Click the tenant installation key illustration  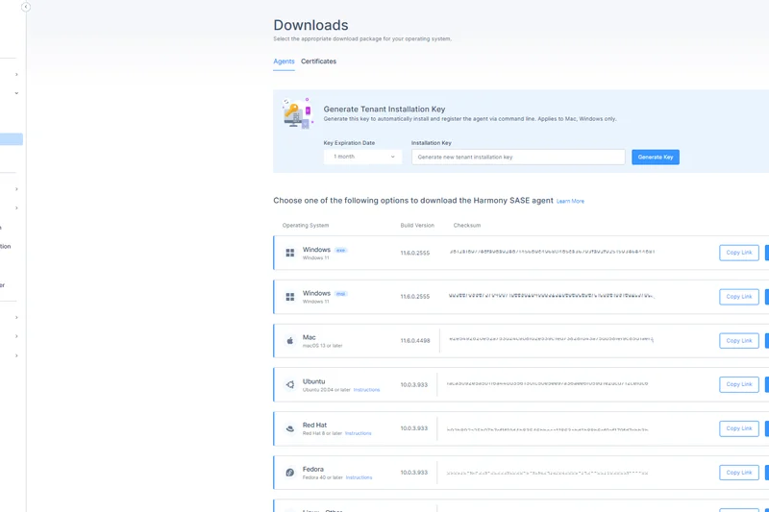point(297,112)
